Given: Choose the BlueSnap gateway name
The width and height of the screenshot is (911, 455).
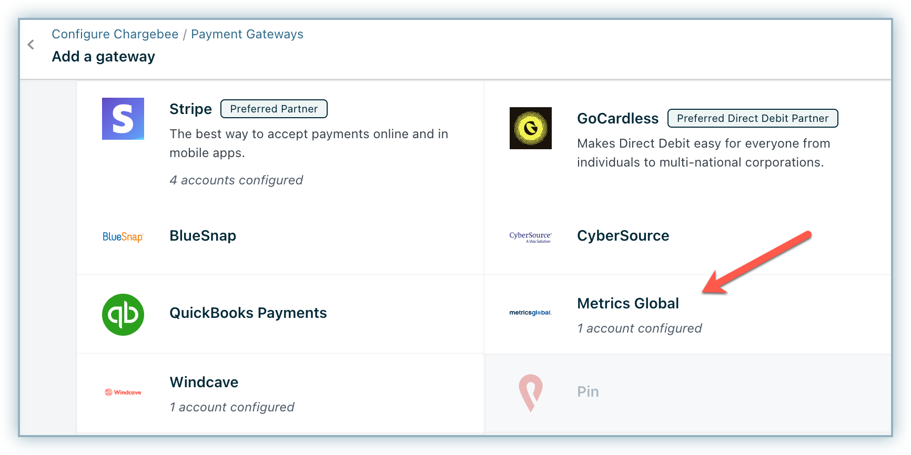Looking at the screenshot, I should pos(203,235).
